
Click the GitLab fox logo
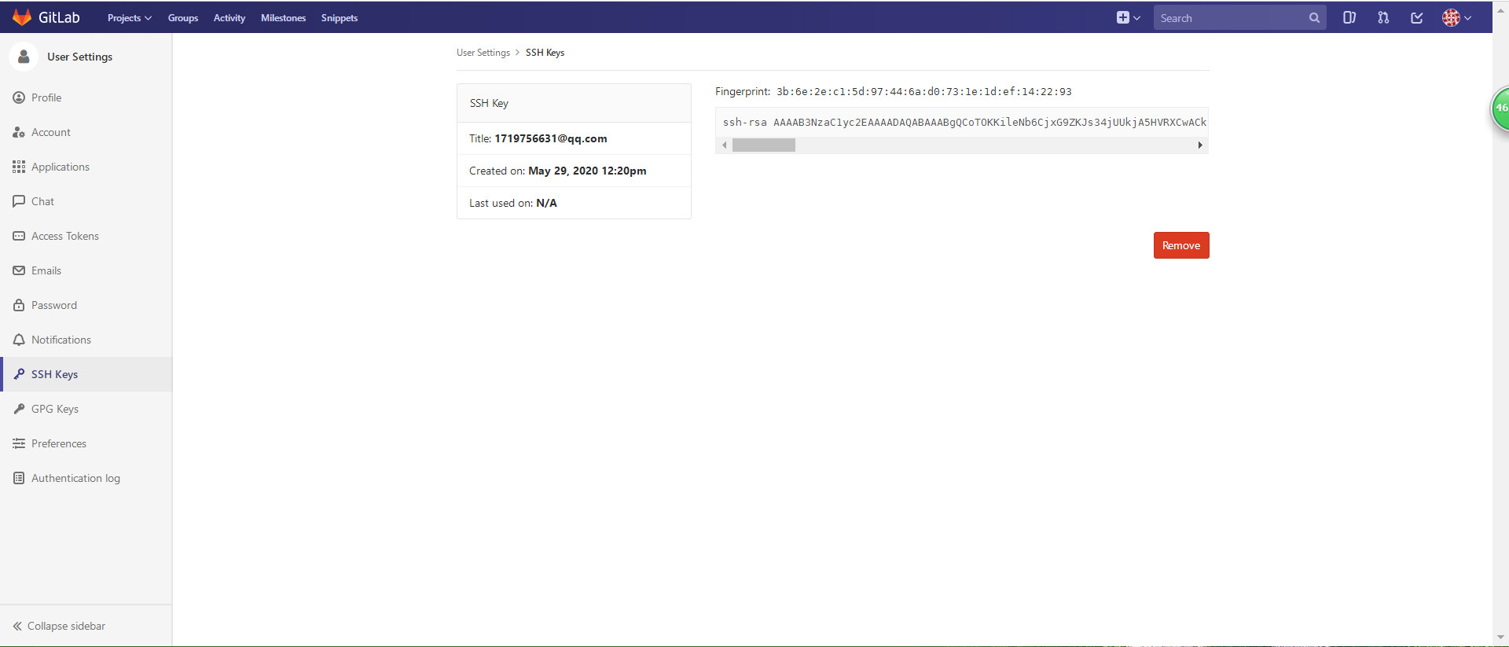tap(22, 17)
